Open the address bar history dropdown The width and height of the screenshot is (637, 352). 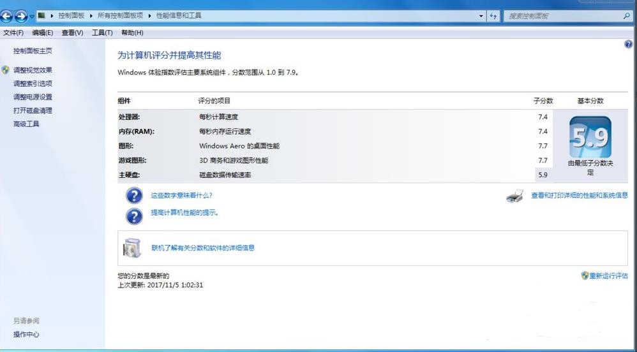tap(481, 16)
